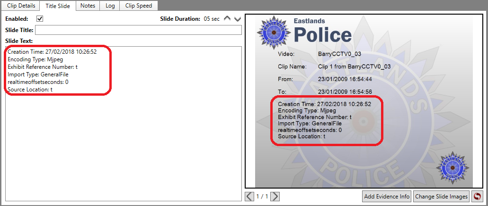Click 'Exhibit Reference Number: t' in Slide Text
Image resolution: width=488 pixels, height=206 pixels.
coord(42,67)
